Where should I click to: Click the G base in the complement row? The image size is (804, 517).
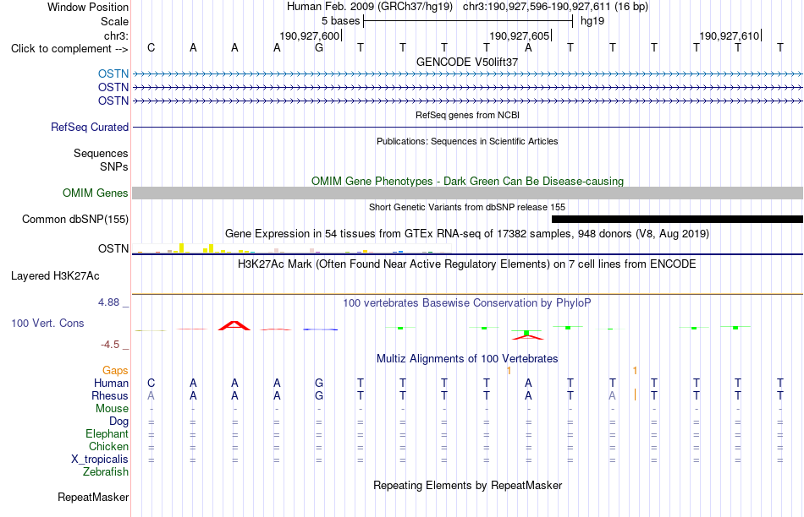tap(319, 47)
